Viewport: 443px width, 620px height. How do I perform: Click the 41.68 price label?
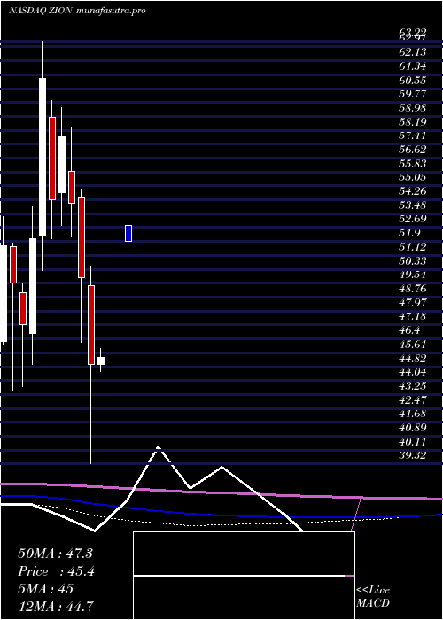(413, 414)
